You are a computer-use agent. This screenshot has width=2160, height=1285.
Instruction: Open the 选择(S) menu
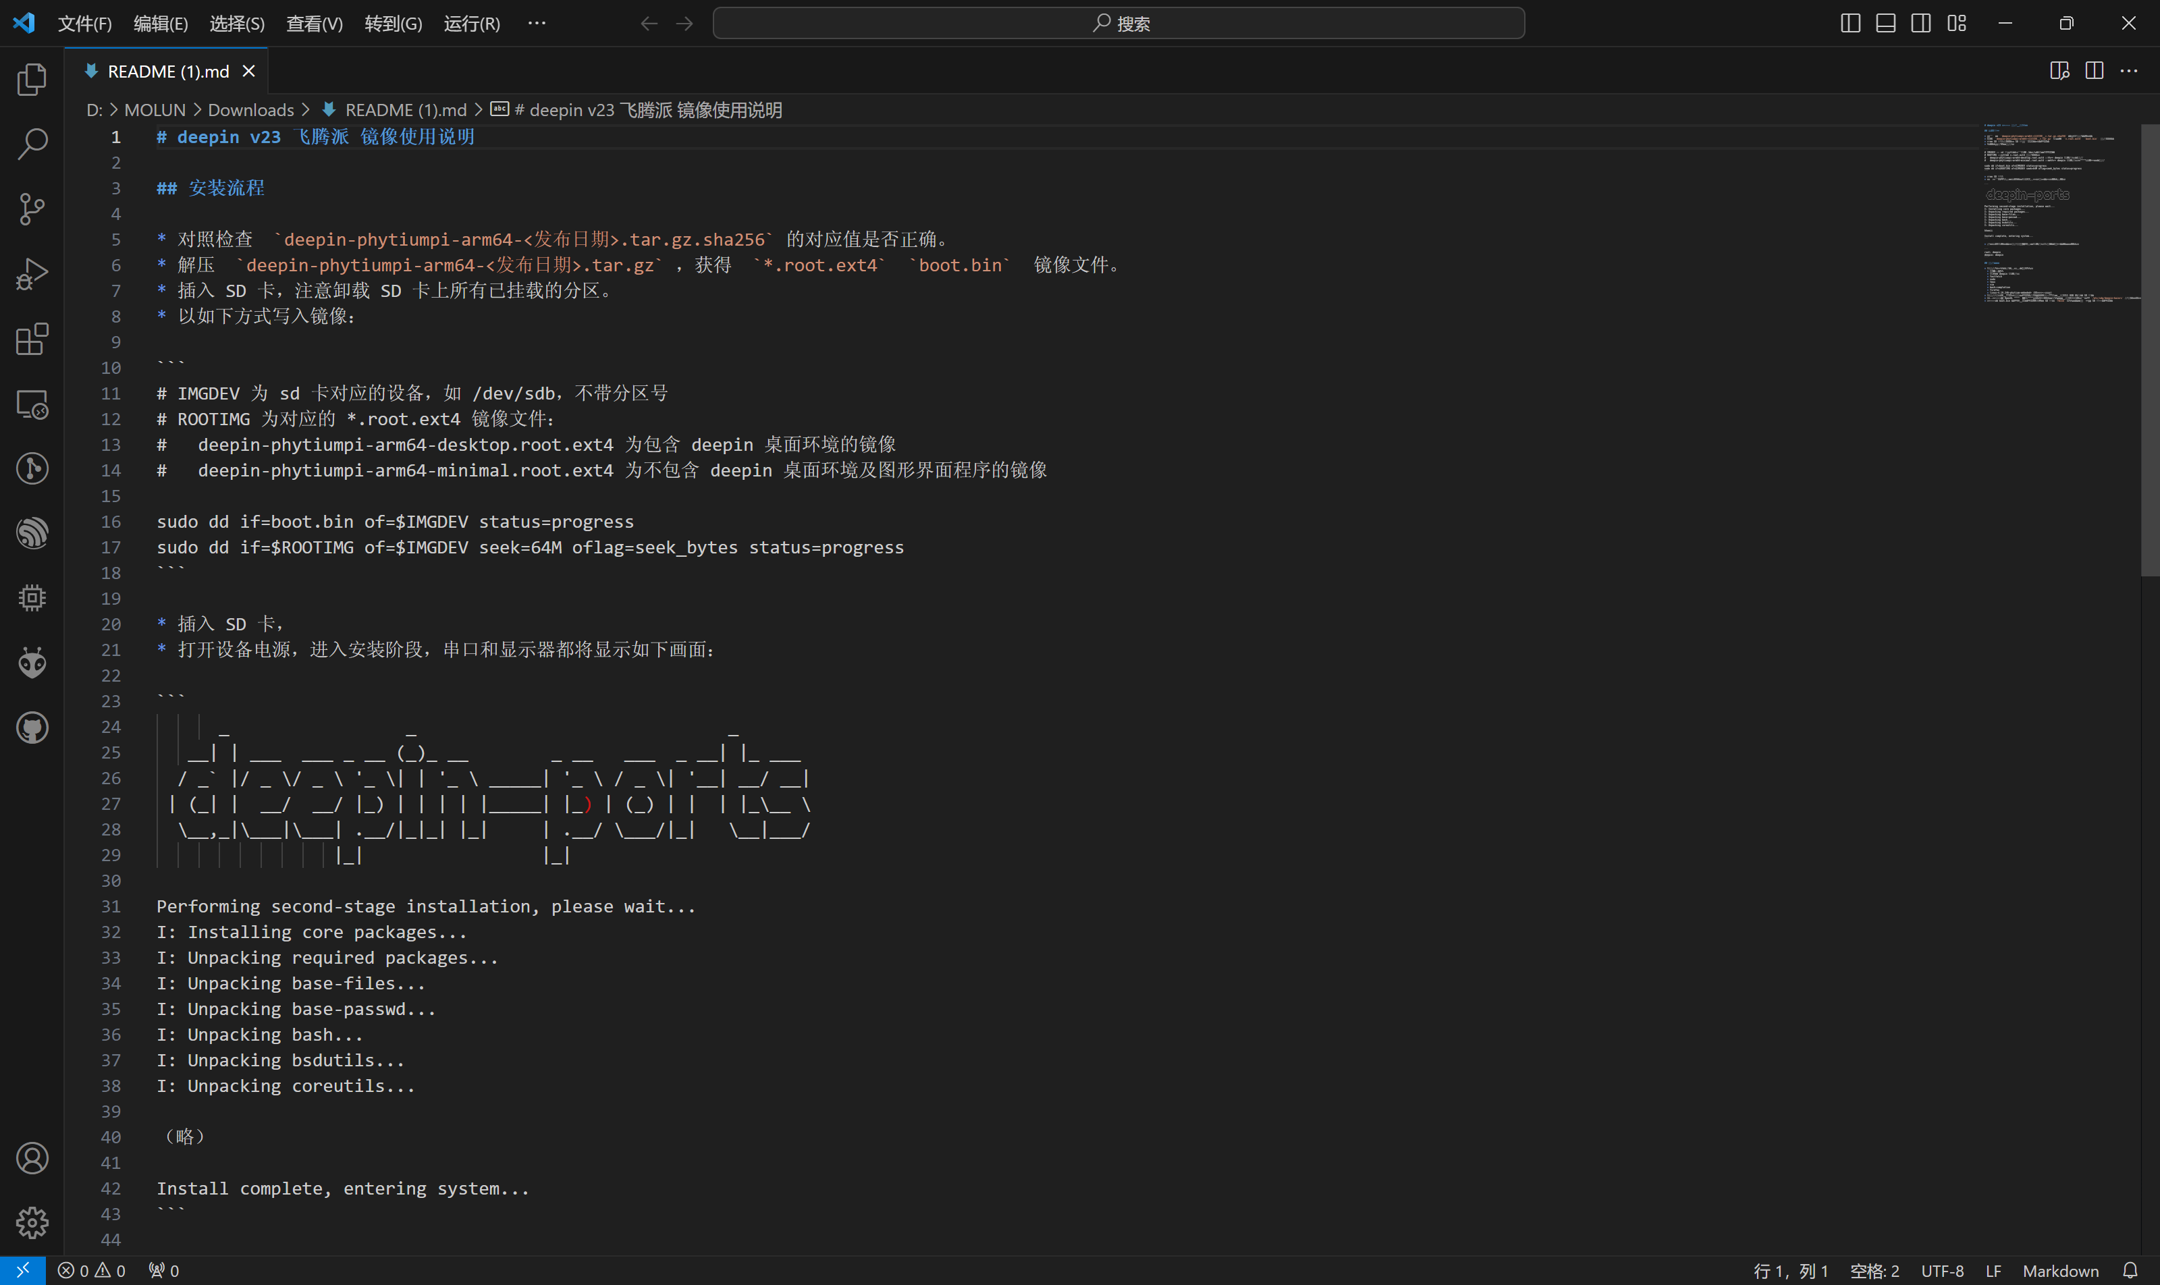click(x=236, y=24)
